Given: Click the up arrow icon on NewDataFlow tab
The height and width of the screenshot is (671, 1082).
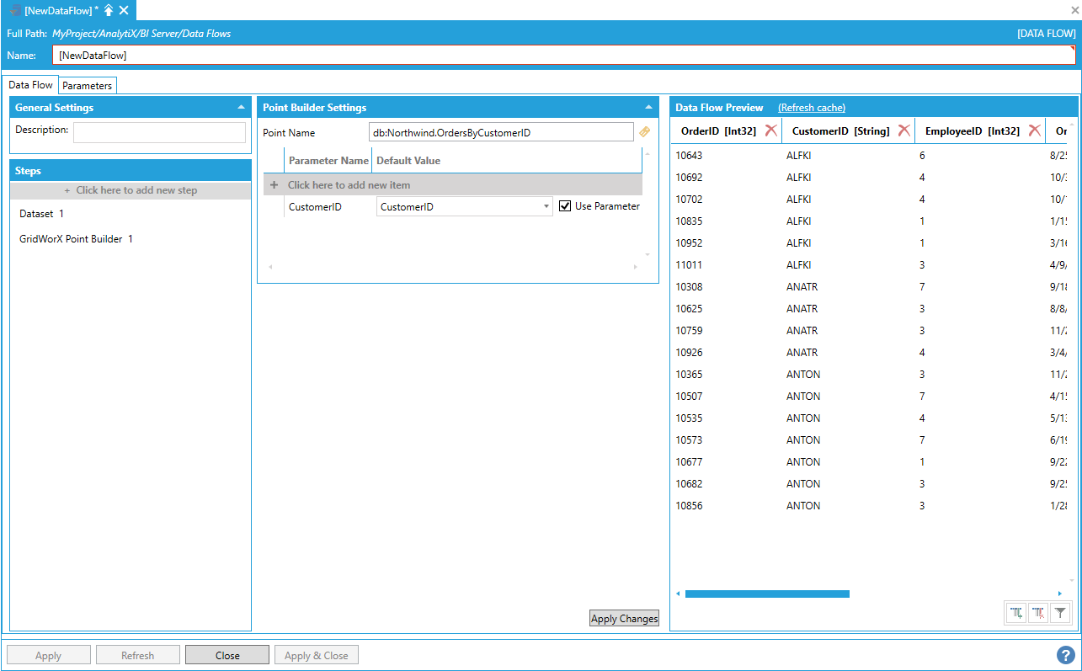Looking at the screenshot, I should pos(109,10).
